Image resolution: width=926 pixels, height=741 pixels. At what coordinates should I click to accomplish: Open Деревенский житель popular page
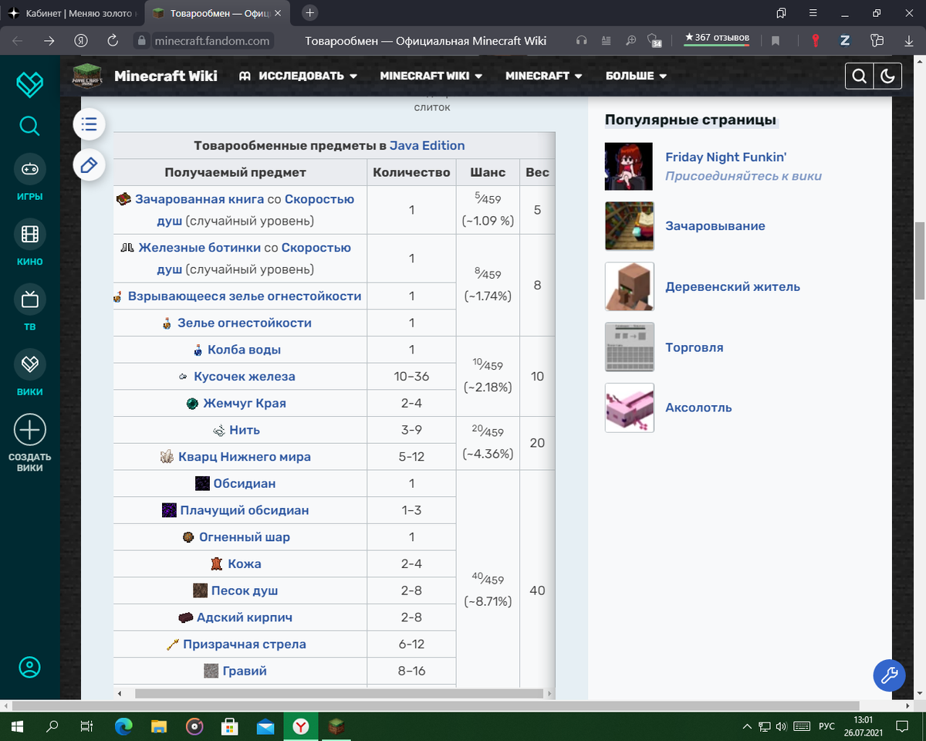pos(732,286)
